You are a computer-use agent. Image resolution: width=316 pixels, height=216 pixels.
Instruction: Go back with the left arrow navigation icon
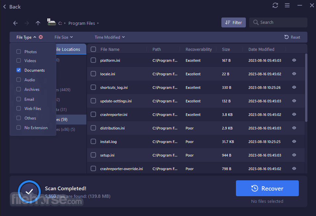[x=16, y=23]
